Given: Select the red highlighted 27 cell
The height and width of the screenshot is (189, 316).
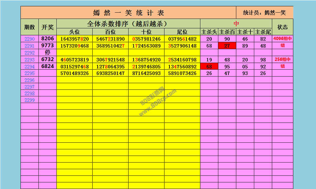Looking at the screenshot, I should click(227, 46).
